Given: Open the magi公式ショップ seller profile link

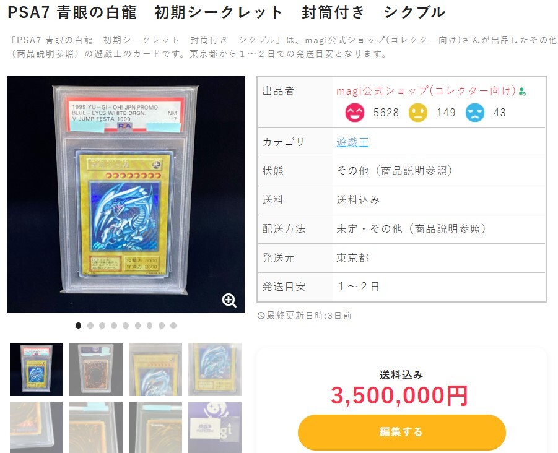Looking at the screenshot, I should (x=426, y=91).
